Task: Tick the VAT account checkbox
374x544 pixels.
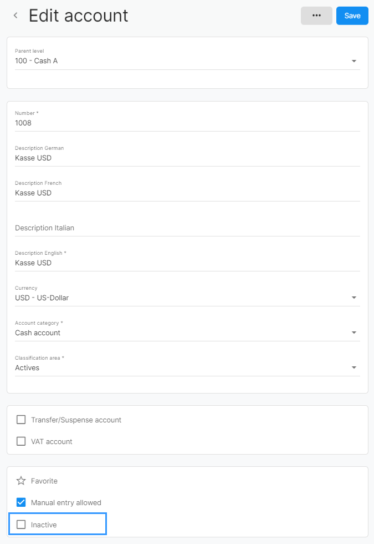Action: [21, 441]
